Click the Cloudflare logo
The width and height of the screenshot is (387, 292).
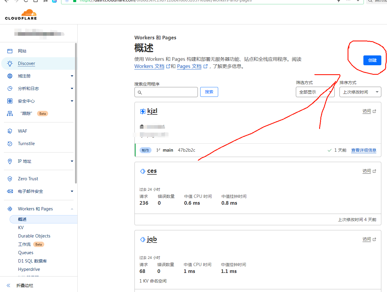(x=21, y=15)
